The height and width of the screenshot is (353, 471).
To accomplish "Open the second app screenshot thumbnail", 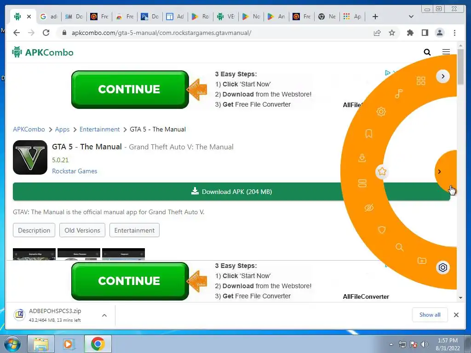I will (79, 254).
